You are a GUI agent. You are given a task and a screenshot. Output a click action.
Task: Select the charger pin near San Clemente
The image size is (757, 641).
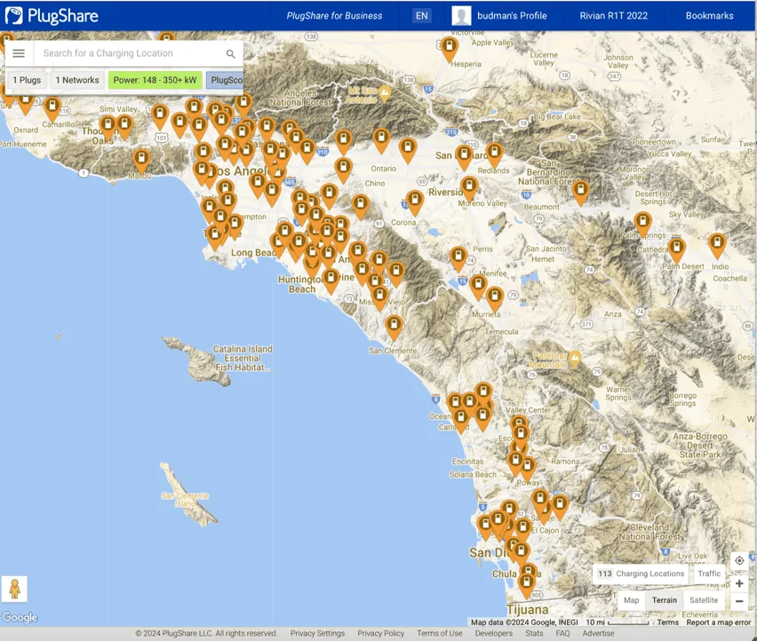click(x=394, y=327)
